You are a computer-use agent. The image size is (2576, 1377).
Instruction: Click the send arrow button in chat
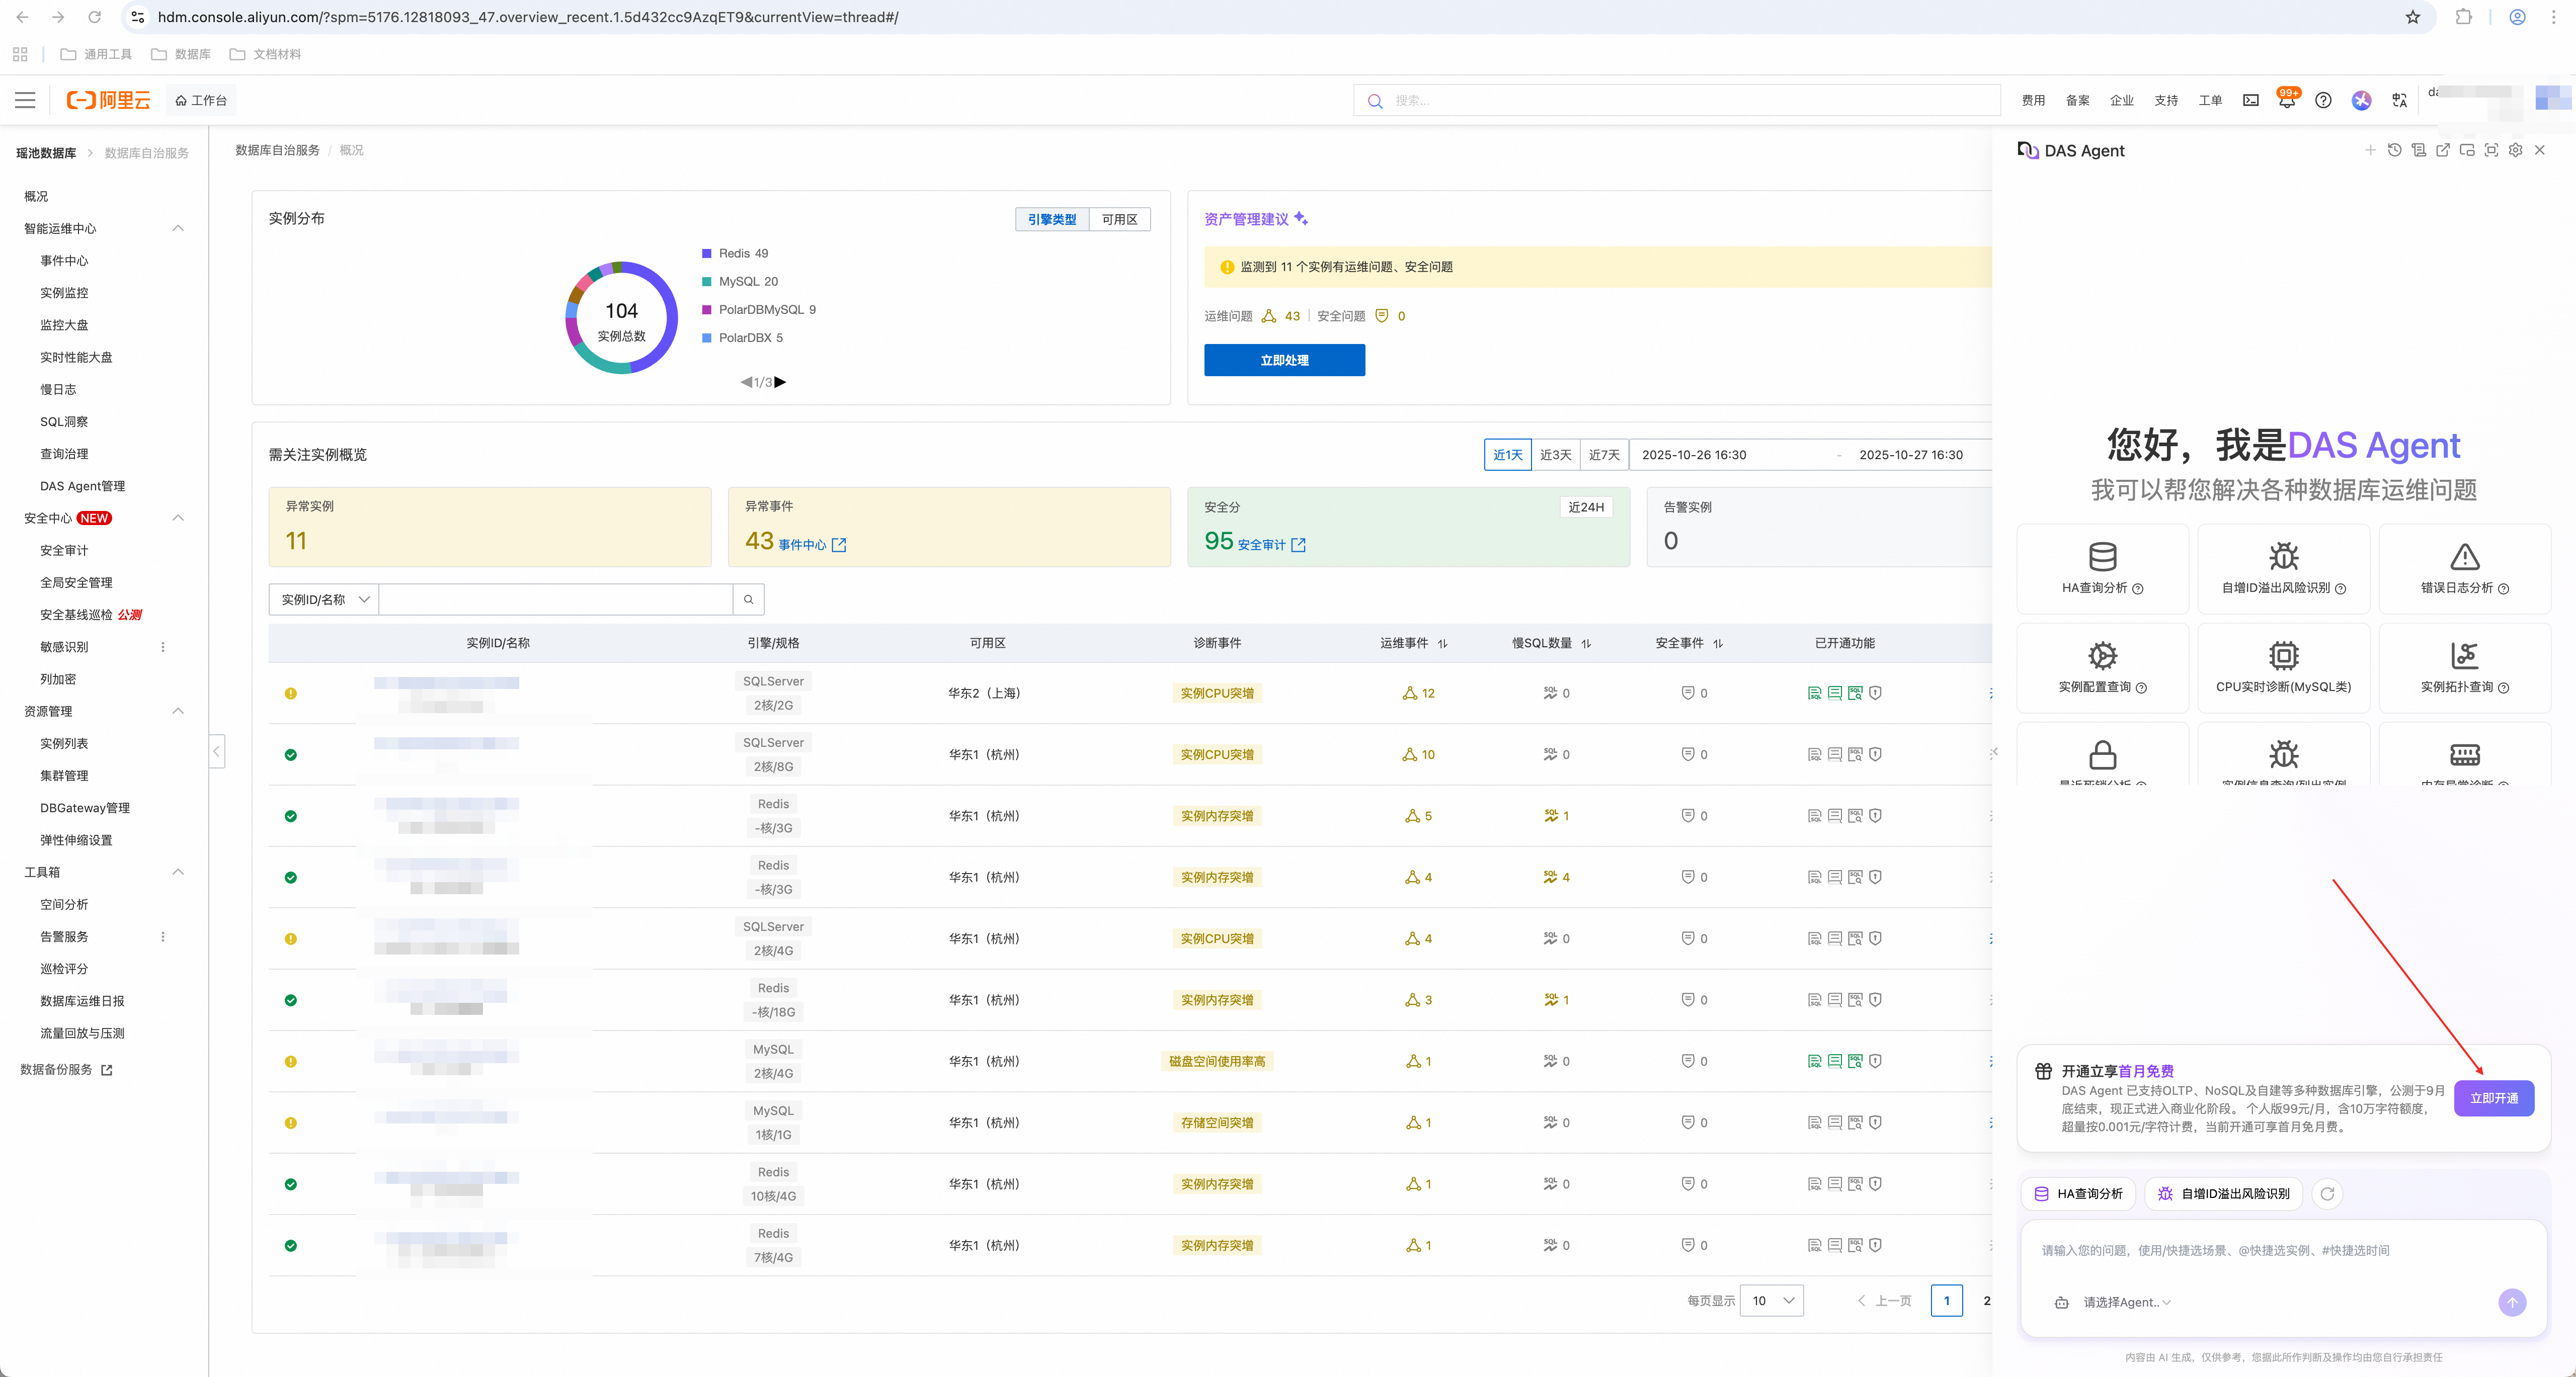click(x=2511, y=1302)
